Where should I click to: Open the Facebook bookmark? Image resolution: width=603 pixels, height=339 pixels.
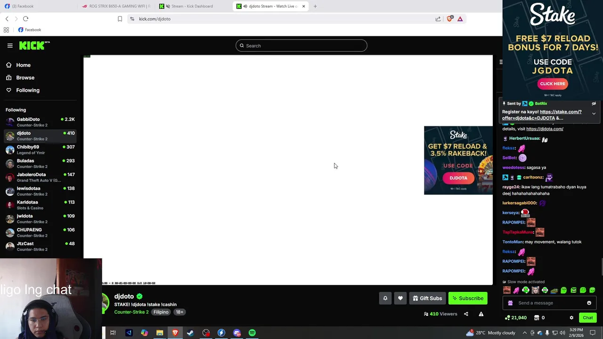pyautogui.click(x=29, y=30)
